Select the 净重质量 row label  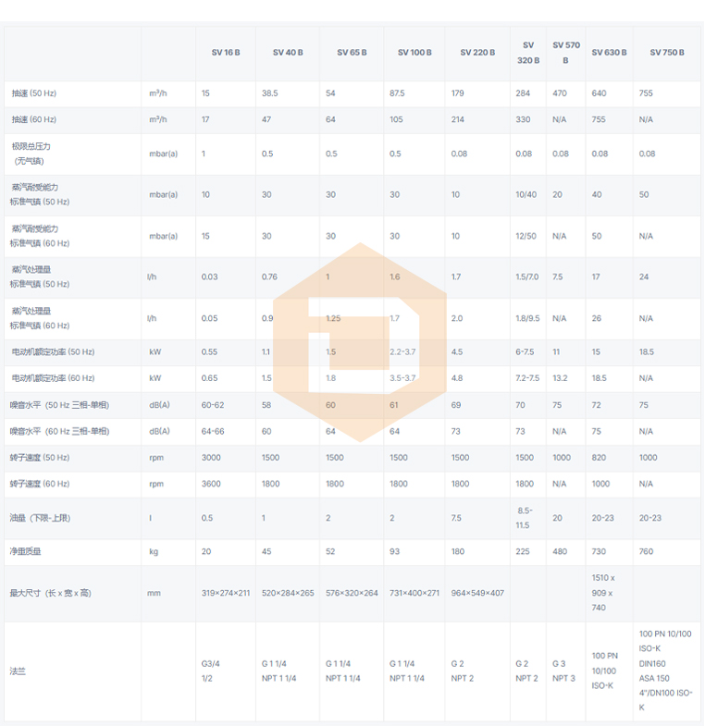pos(26,551)
